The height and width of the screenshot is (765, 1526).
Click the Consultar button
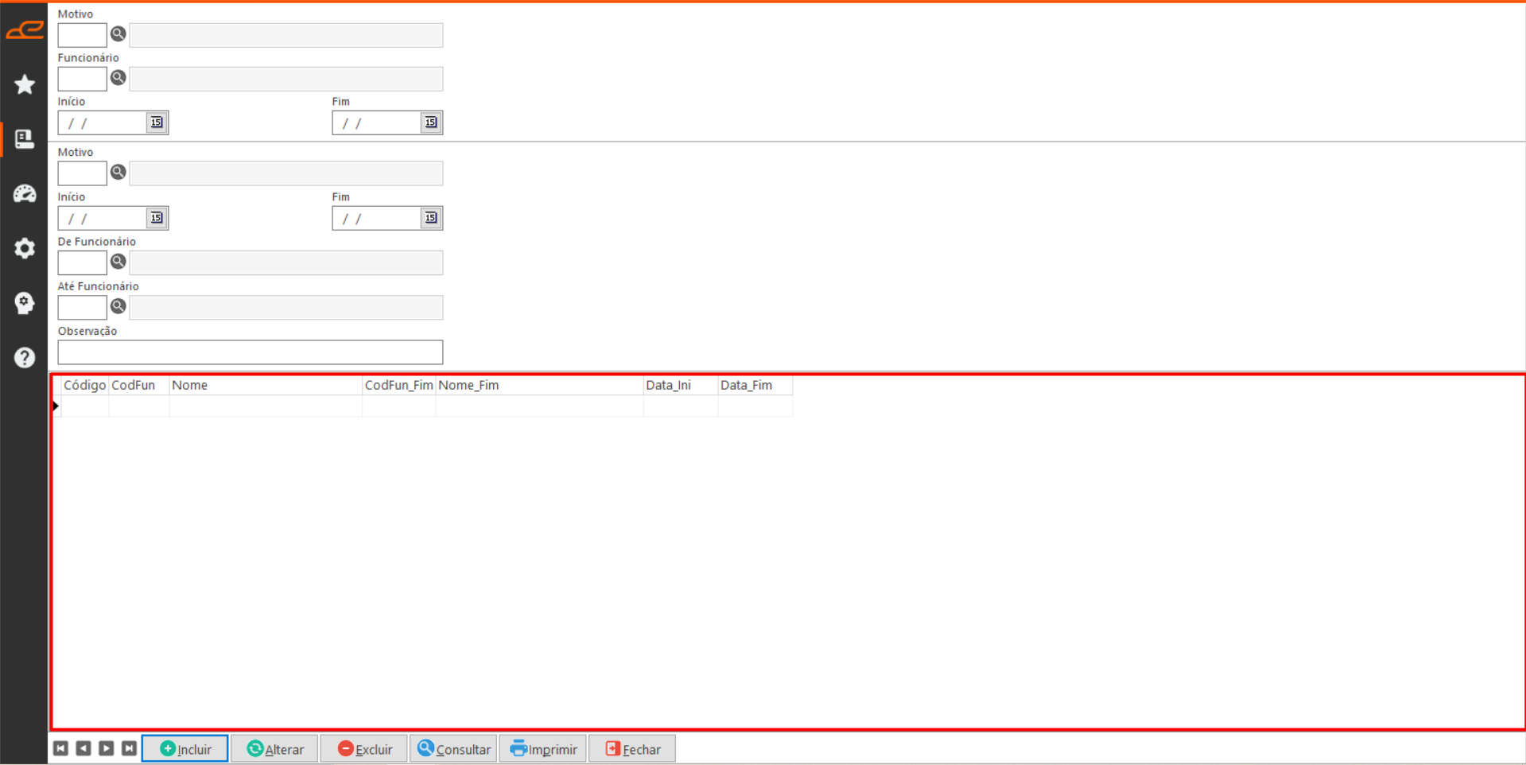tap(453, 749)
